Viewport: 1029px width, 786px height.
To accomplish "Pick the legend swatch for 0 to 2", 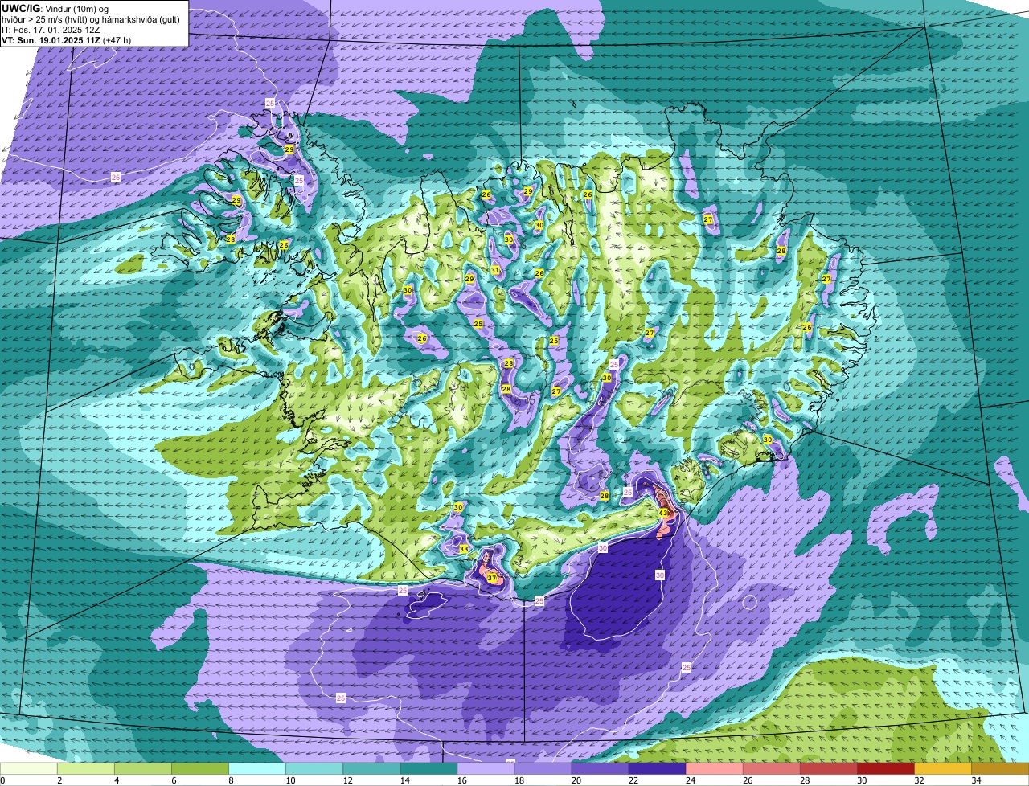I will 29,768.
